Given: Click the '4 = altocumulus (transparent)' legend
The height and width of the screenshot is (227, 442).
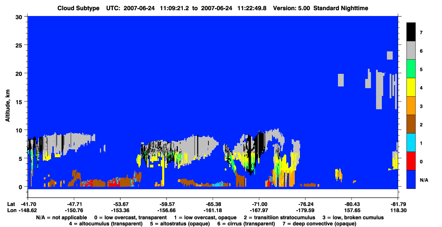Looking at the screenshot, I should [106, 224].
